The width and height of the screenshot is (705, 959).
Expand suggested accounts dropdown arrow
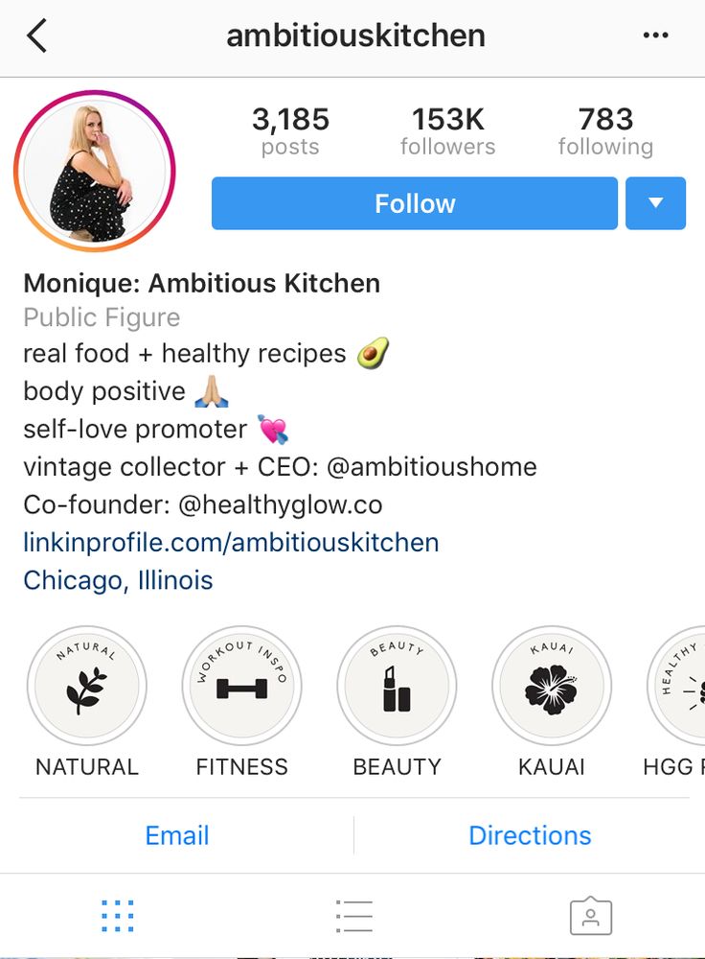point(655,203)
